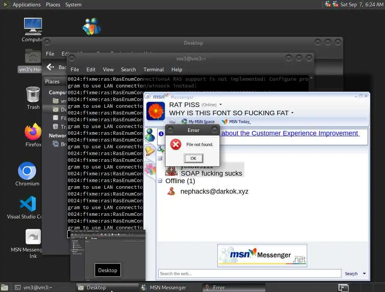The image size is (385, 292).
Task: Select contact nephacks@darkok.xyz
Action: pos(214,191)
